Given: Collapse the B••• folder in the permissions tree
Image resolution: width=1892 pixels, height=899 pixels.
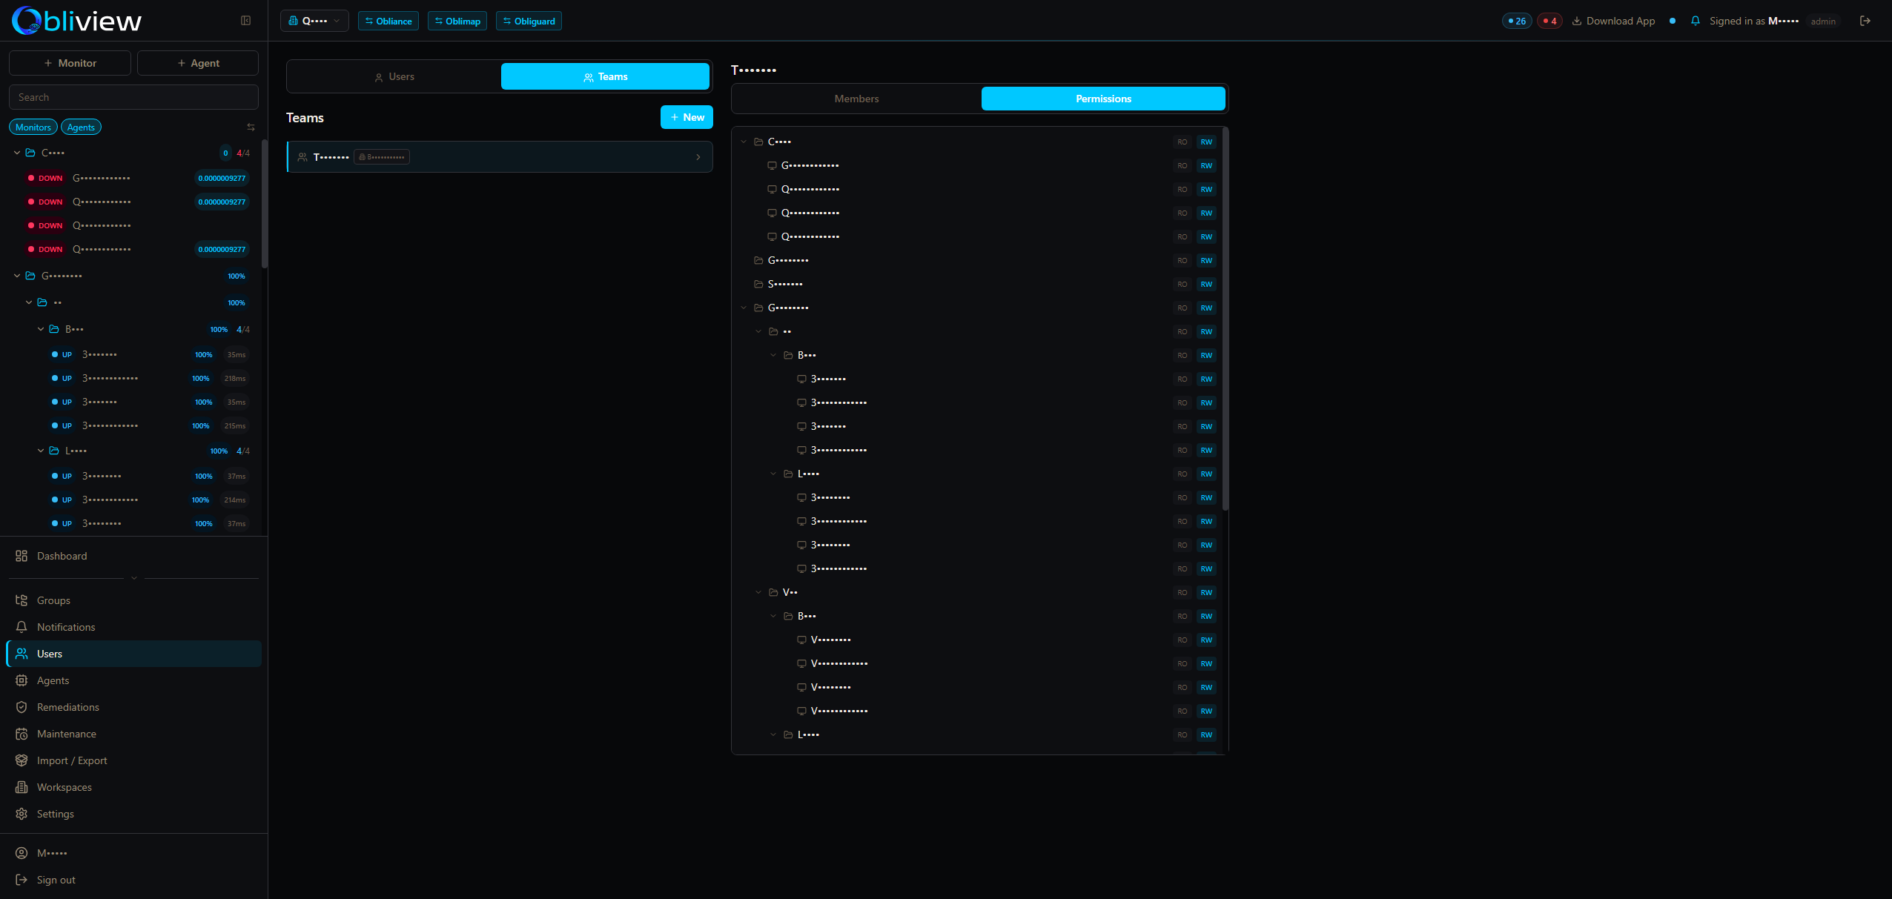Looking at the screenshot, I should (774, 355).
